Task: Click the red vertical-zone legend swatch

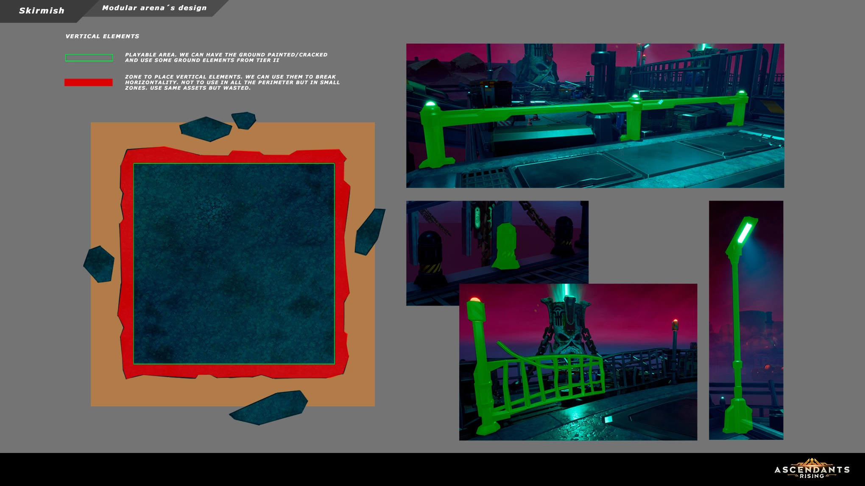Action: 88,83
